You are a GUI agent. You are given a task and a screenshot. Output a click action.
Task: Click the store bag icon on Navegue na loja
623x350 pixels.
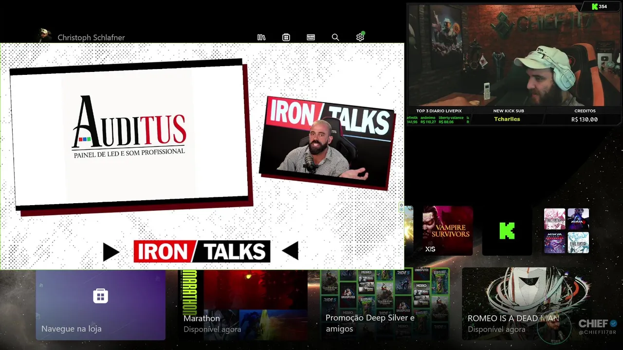click(100, 296)
